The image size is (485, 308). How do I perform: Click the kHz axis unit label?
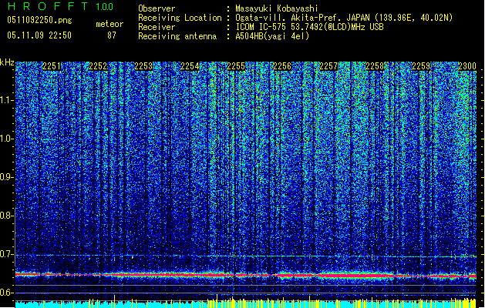pyautogui.click(x=7, y=62)
